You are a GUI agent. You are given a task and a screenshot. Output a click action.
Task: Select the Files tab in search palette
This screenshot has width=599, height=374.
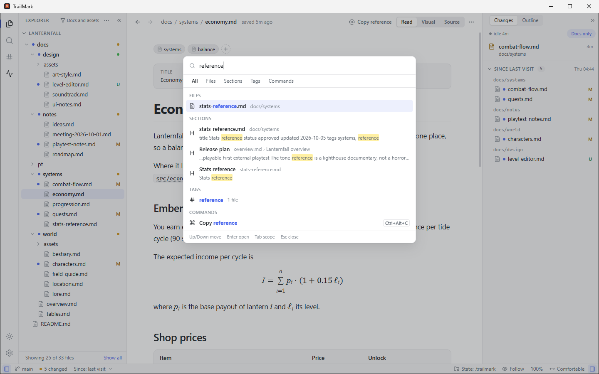211,81
